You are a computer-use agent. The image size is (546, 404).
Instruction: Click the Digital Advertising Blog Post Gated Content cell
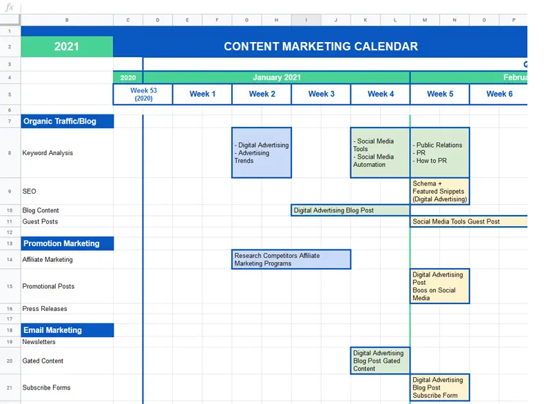379,361
